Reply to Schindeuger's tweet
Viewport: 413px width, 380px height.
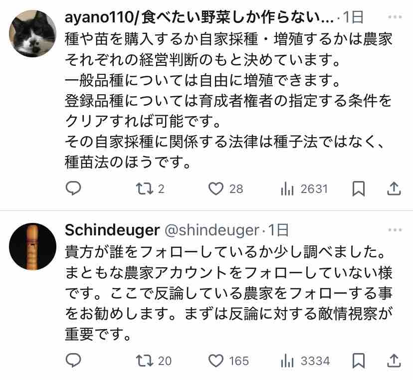73,360
